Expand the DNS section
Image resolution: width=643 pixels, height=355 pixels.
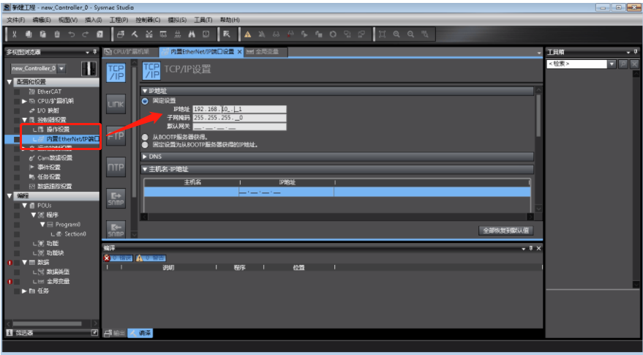point(144,157)
